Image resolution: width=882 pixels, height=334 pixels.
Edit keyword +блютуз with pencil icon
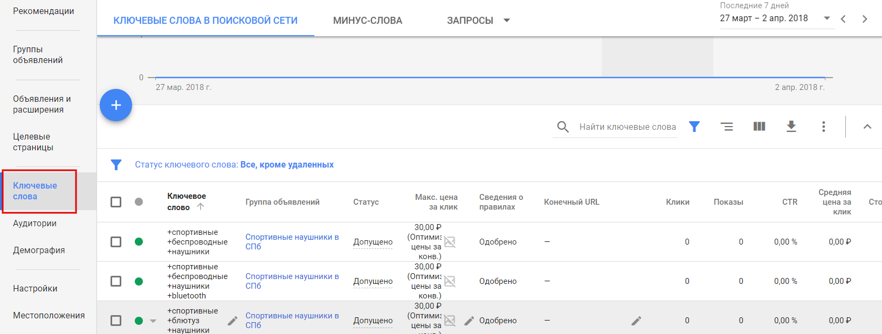tap(232, 321)
